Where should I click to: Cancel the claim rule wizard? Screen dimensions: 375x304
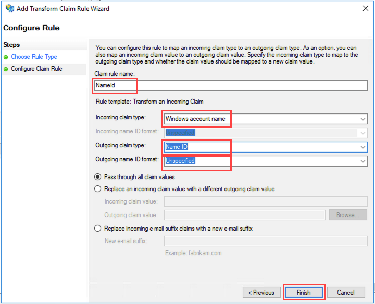pos(346,293)
